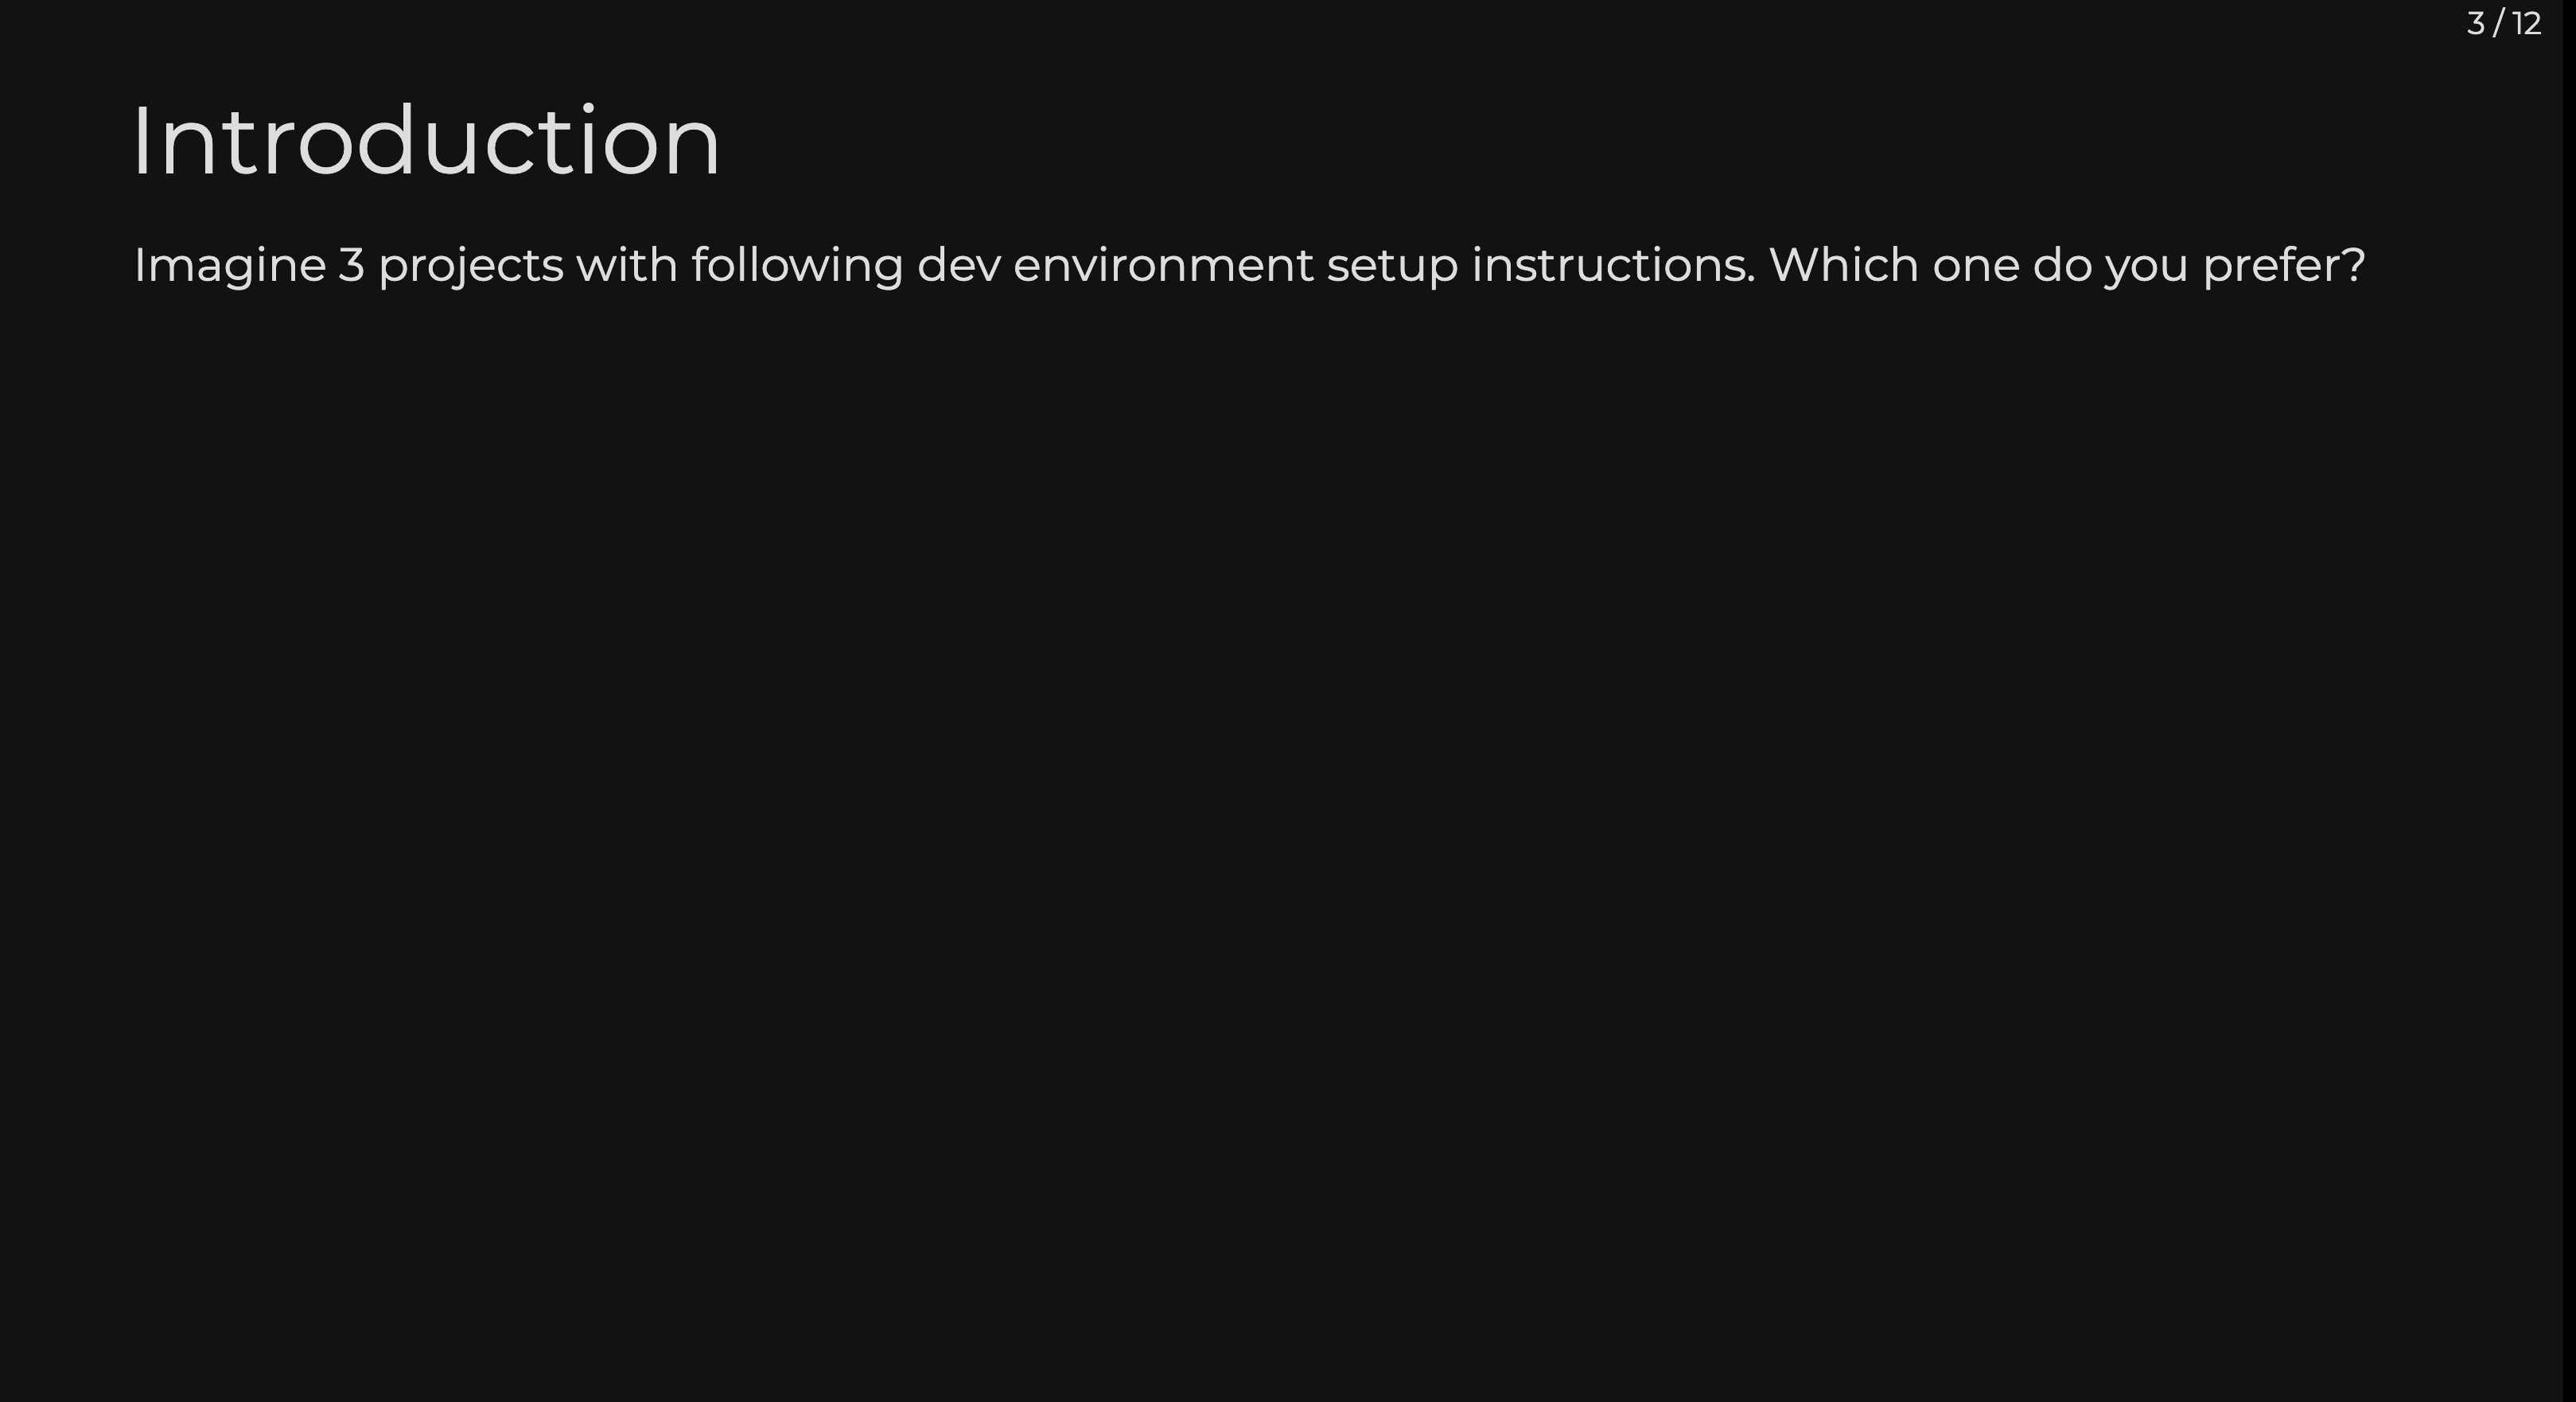Click the word "dev" in the sentence
Viewport: 2576px width, 1402px height.
[958, 266]
